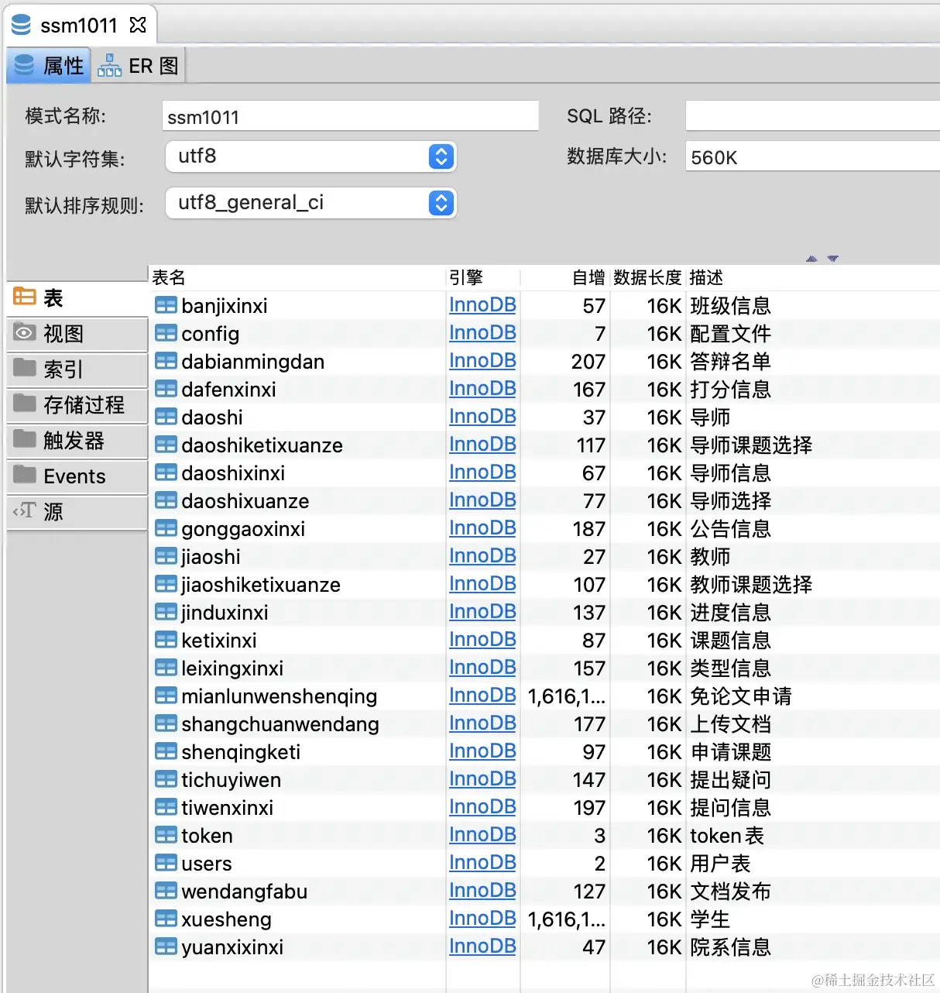Open the InnoDB link for banjixinxi
This screenshot has width=940, height=993.
point(482,305)
